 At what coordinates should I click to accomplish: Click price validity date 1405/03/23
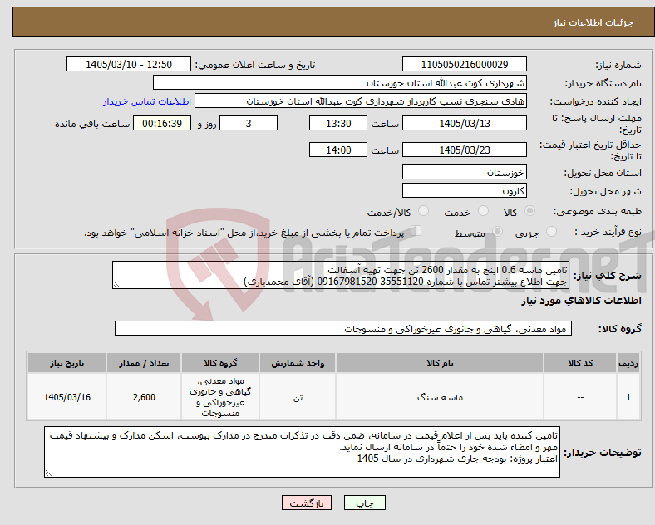(x=465, y=150)
